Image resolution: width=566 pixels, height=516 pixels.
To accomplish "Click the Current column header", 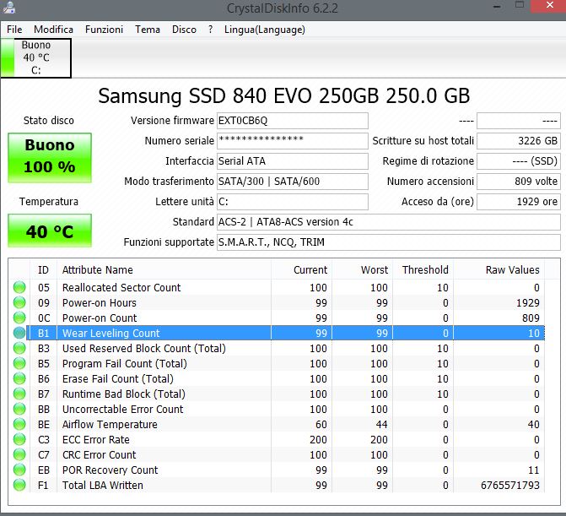I will point(301,270).
